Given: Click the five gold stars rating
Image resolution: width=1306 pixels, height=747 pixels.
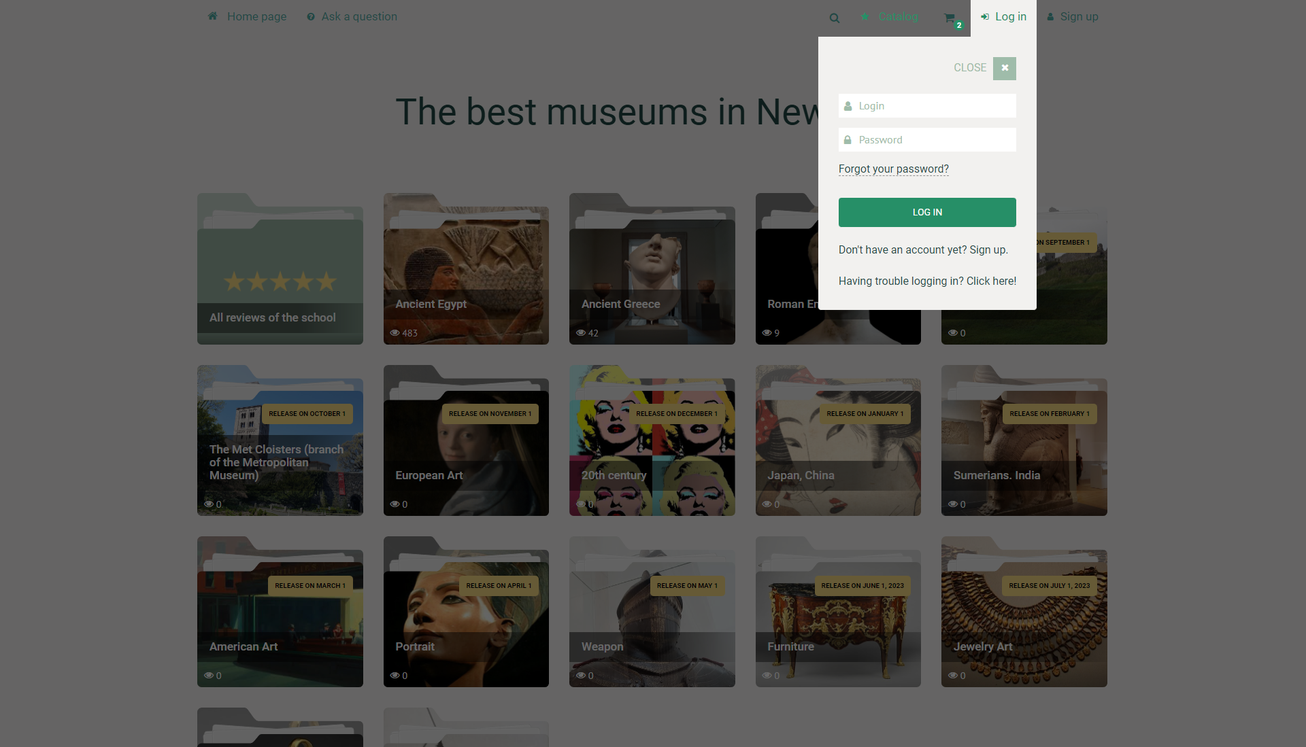Looking at the screenshot, I should tap(280, 281).
